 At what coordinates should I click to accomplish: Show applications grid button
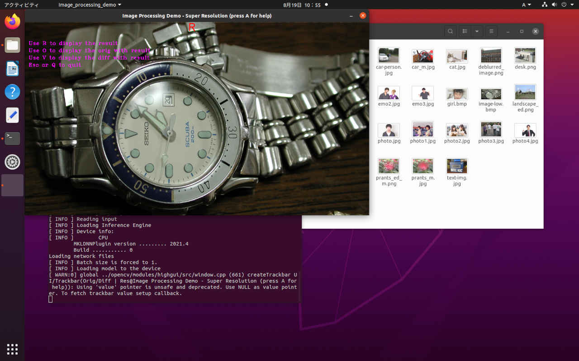[12, 349]
